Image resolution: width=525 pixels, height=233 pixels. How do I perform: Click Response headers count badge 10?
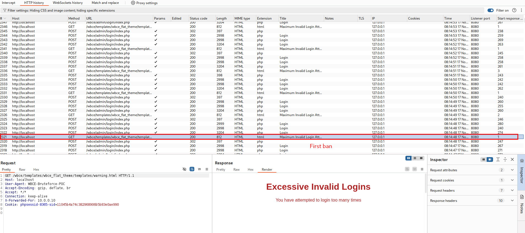pyautogui.click(x=501, y=200)
